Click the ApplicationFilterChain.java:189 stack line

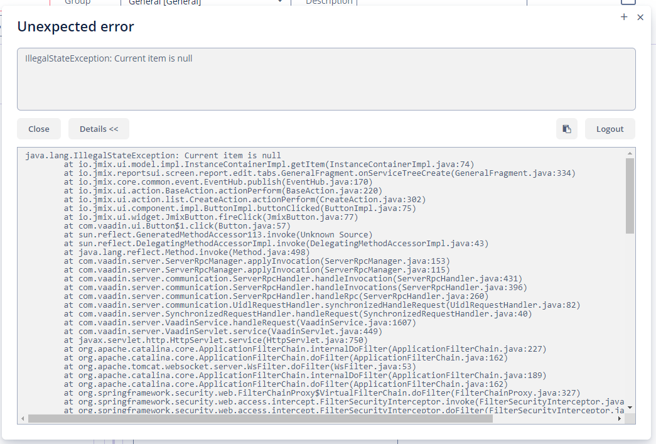[305, 376]
